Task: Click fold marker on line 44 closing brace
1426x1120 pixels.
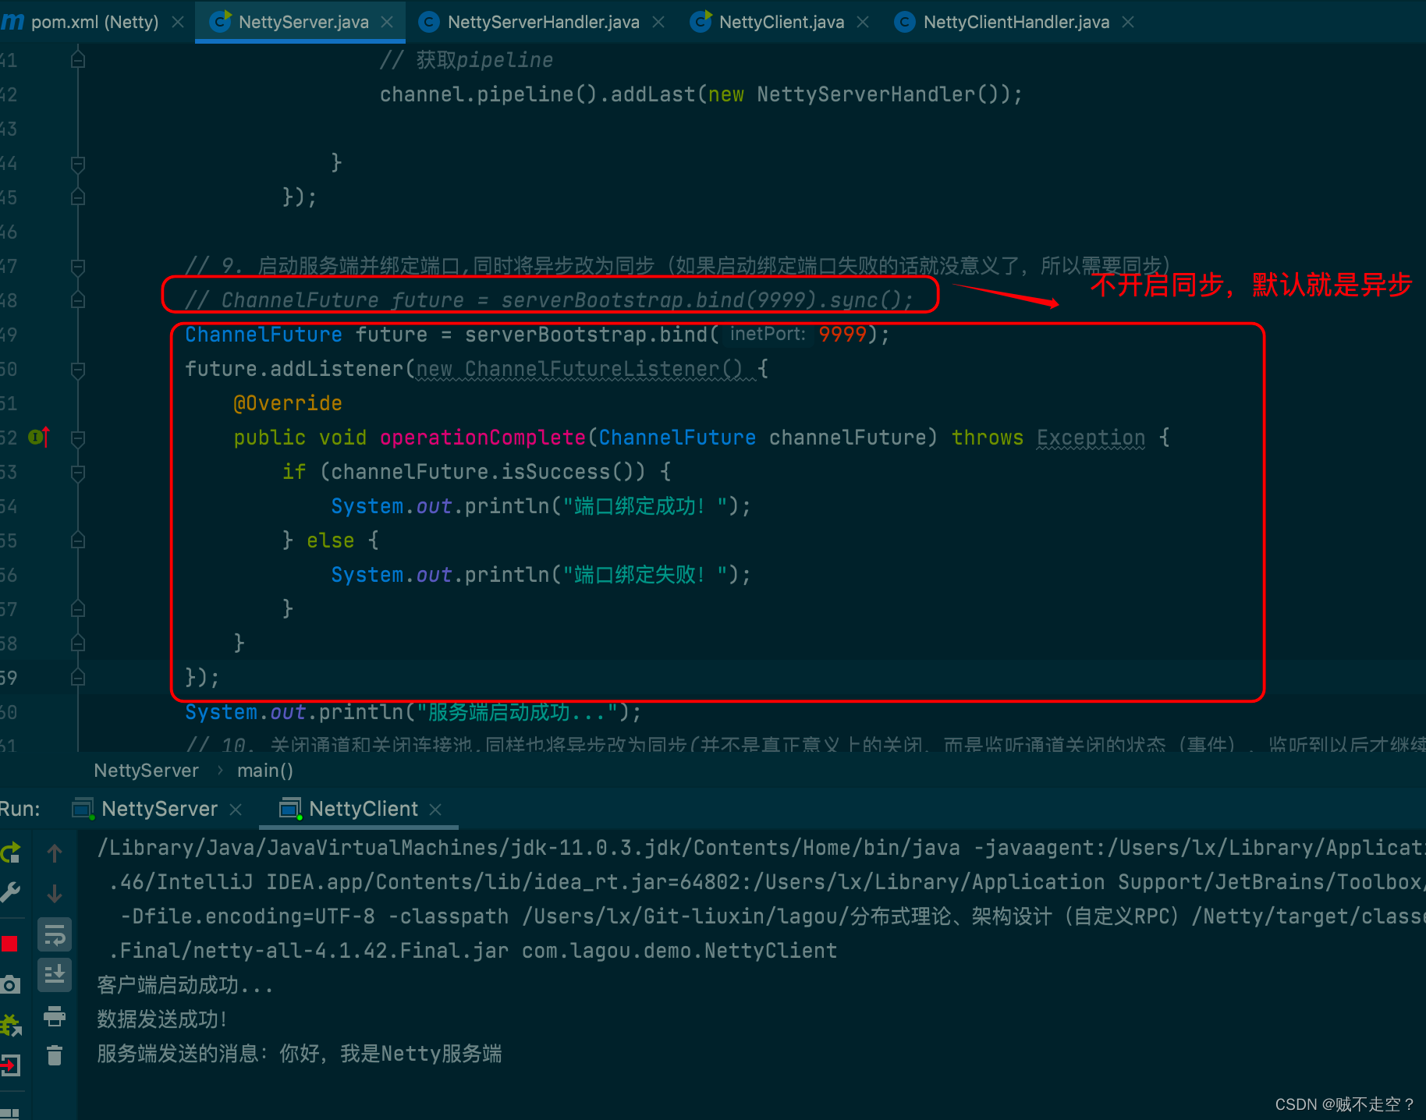Action: point(78,163)
